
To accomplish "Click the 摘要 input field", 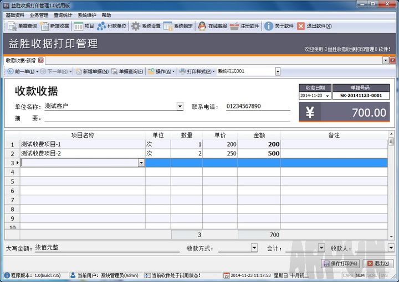I will click(x=166, y=118).
